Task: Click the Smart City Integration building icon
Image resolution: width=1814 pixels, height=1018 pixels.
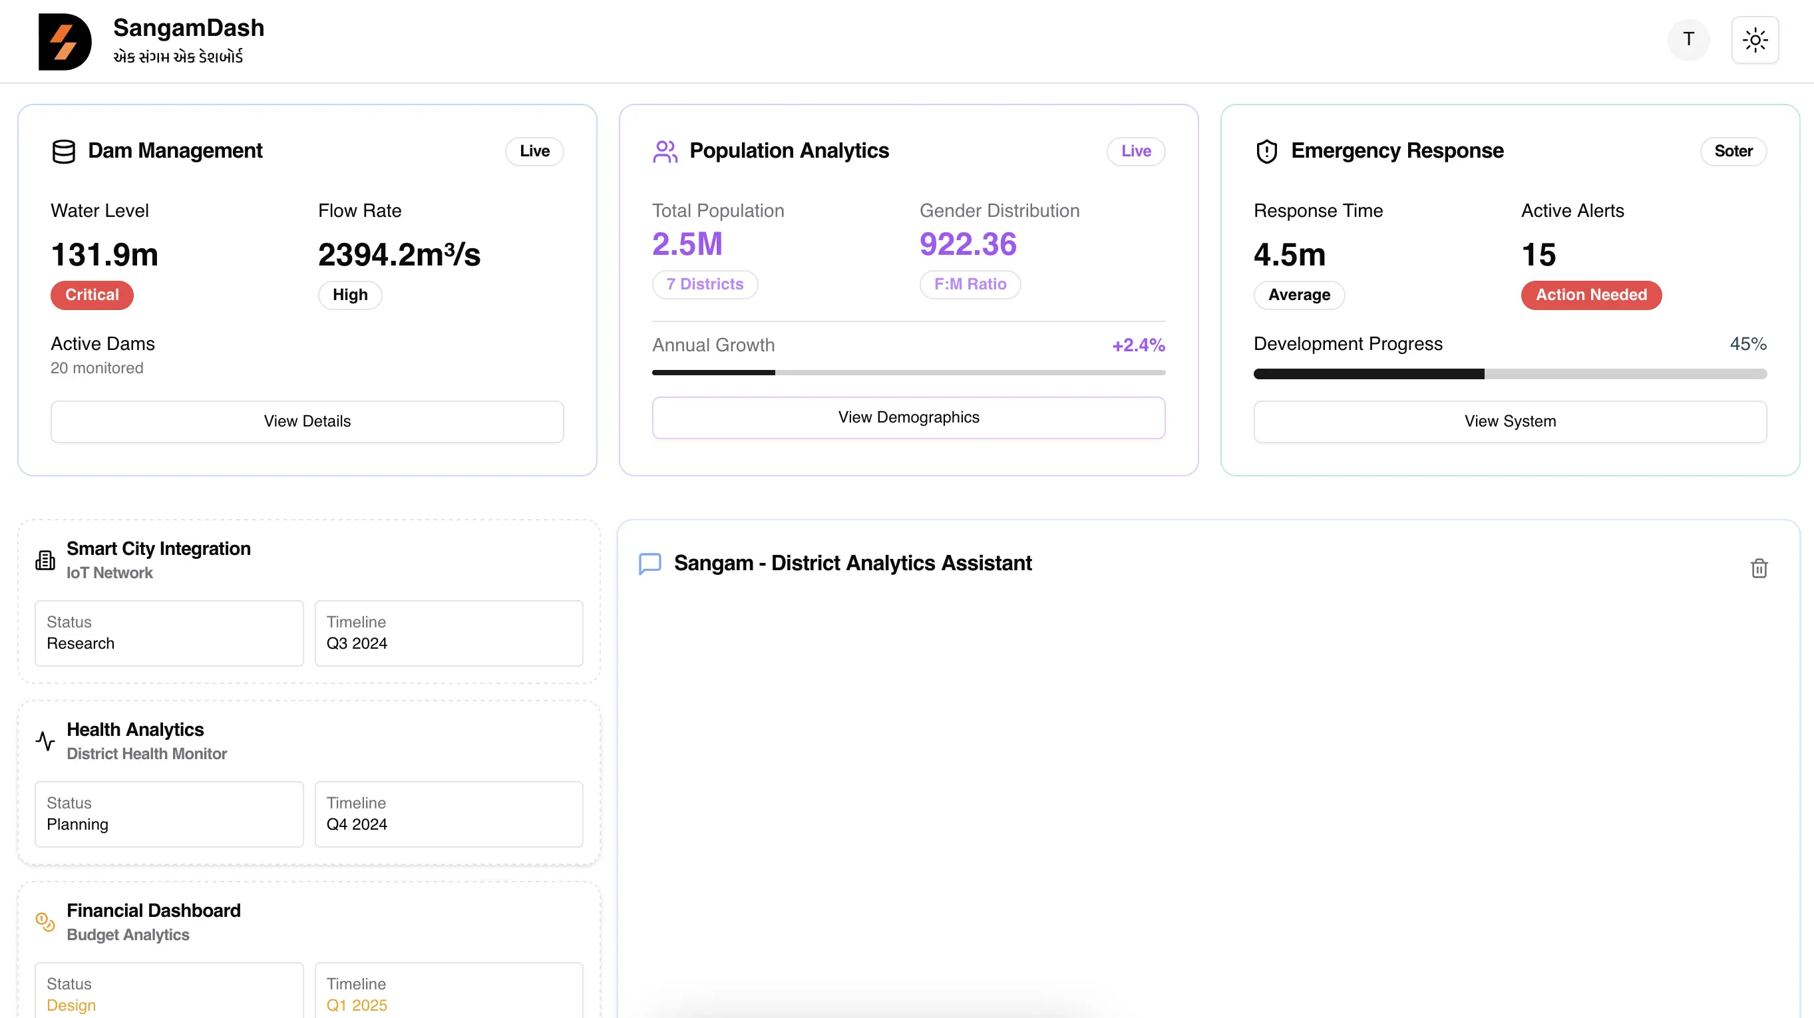Action: [45, 560]
